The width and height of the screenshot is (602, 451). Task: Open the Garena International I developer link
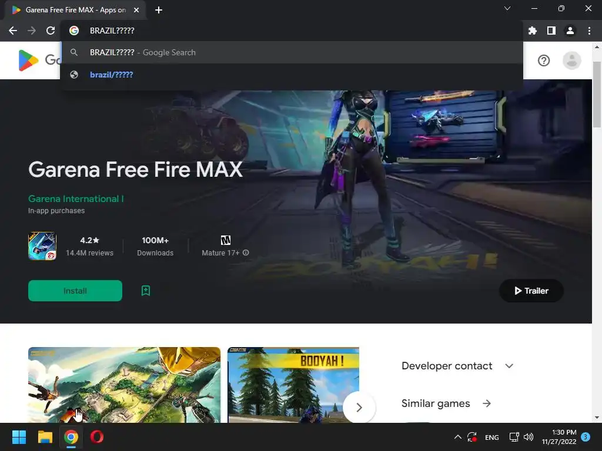coord(76,198)
